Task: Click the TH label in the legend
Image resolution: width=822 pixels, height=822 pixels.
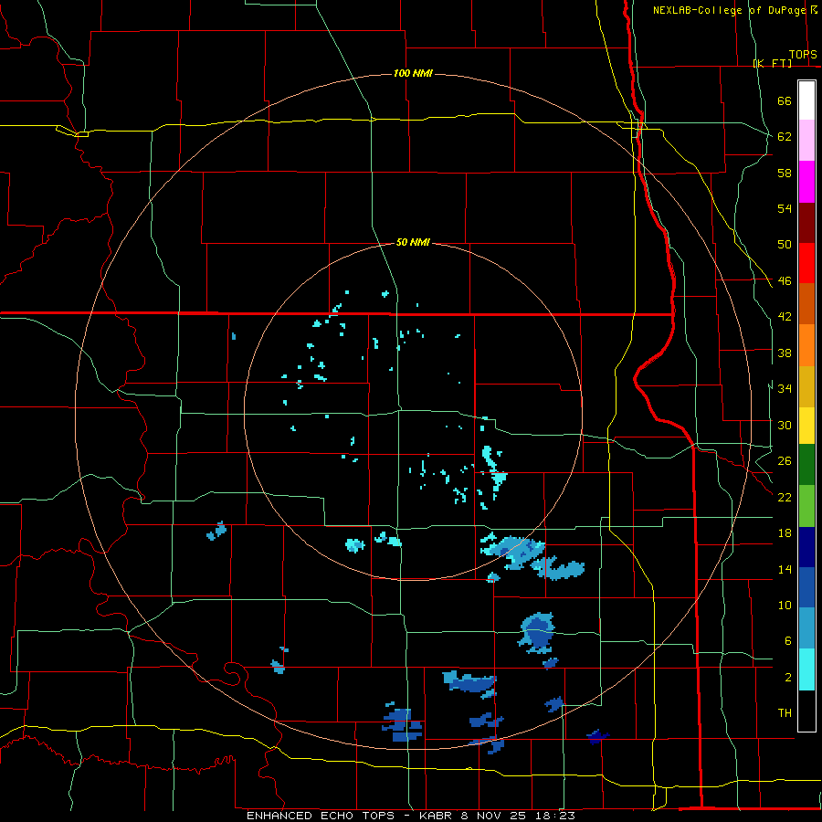Action: pos(785,712)
